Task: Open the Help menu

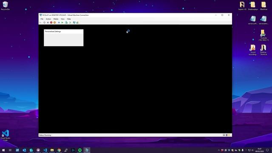Action: (69, 19)
